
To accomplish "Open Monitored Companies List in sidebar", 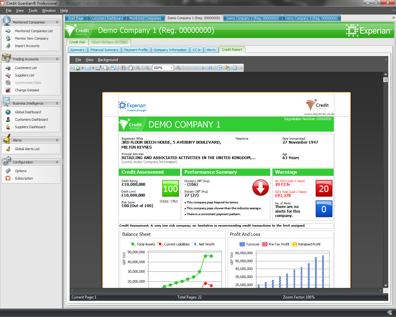I will (34, 31).
